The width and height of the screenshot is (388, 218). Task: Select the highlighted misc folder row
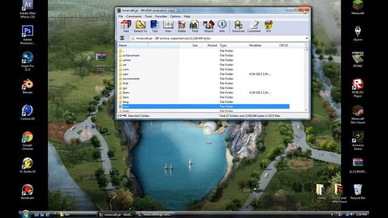click(204, 107)
